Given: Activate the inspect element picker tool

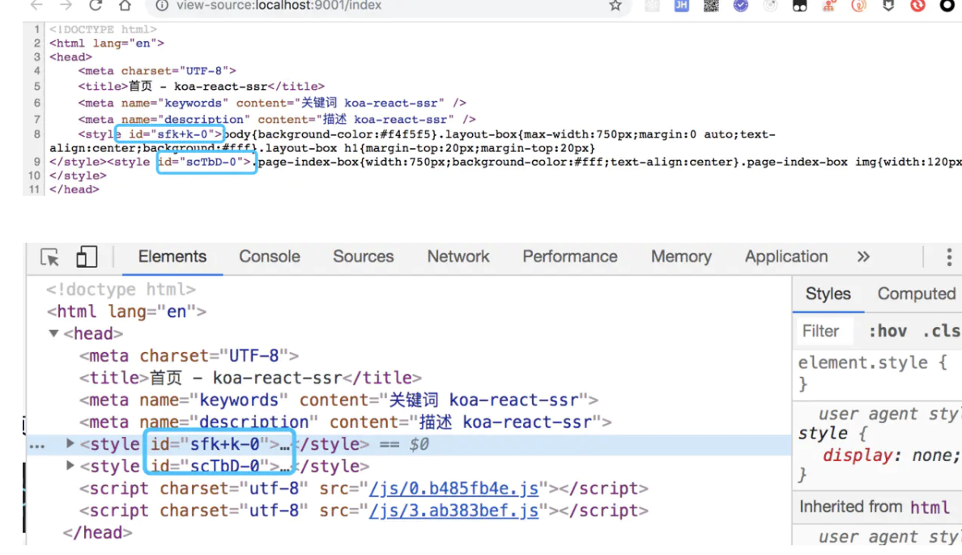Looking at the screenshot, I should (50, 257).
